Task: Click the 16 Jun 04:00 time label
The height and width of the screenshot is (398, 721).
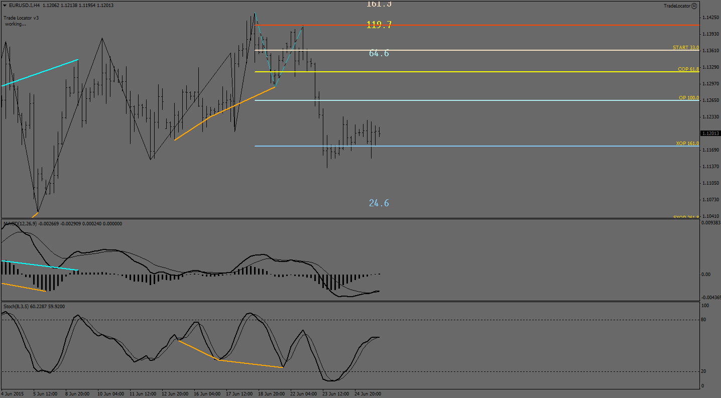Action: pyautogui.click(x=207, y=394)
